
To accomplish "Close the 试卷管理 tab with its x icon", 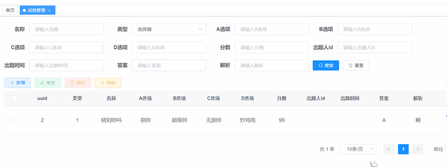I will pyautogui.click(x=49, y=10).
